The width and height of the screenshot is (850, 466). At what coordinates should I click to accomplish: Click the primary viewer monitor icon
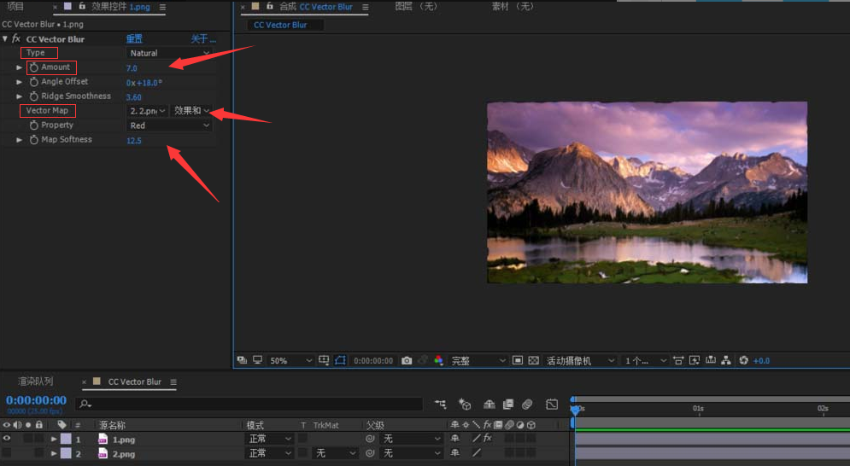pyautogui.click(x=257, y=360)
